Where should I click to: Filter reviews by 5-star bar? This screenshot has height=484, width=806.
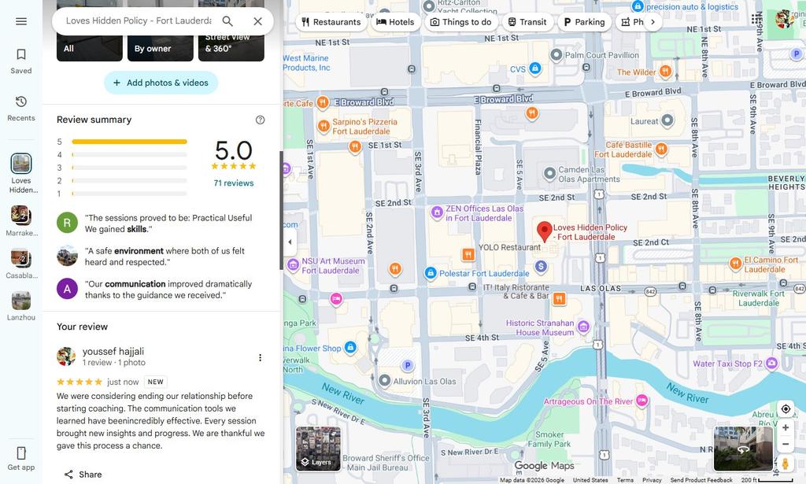[x=130, y=142]
